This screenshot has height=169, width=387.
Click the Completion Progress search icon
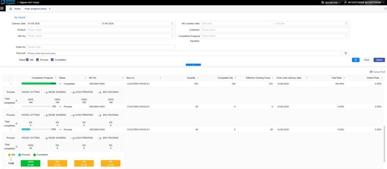346,36
